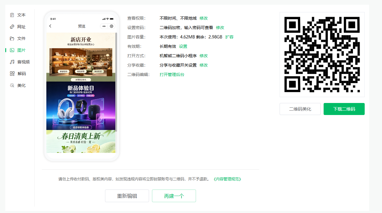The height and width of the screenshot is (213, 382).
Task: Open the 网址 tab label
Action: pos(21,27)
